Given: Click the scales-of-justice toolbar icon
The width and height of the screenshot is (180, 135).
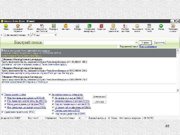Looking at the screenshot, I should (137, 26).
